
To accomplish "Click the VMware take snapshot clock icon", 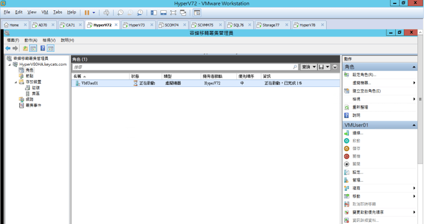I will (121, 12).
